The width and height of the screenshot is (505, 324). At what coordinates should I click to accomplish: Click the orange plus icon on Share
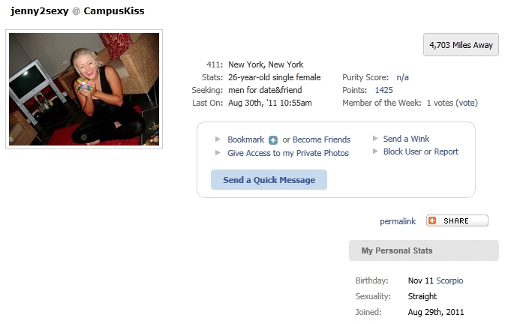click(432, 220)
